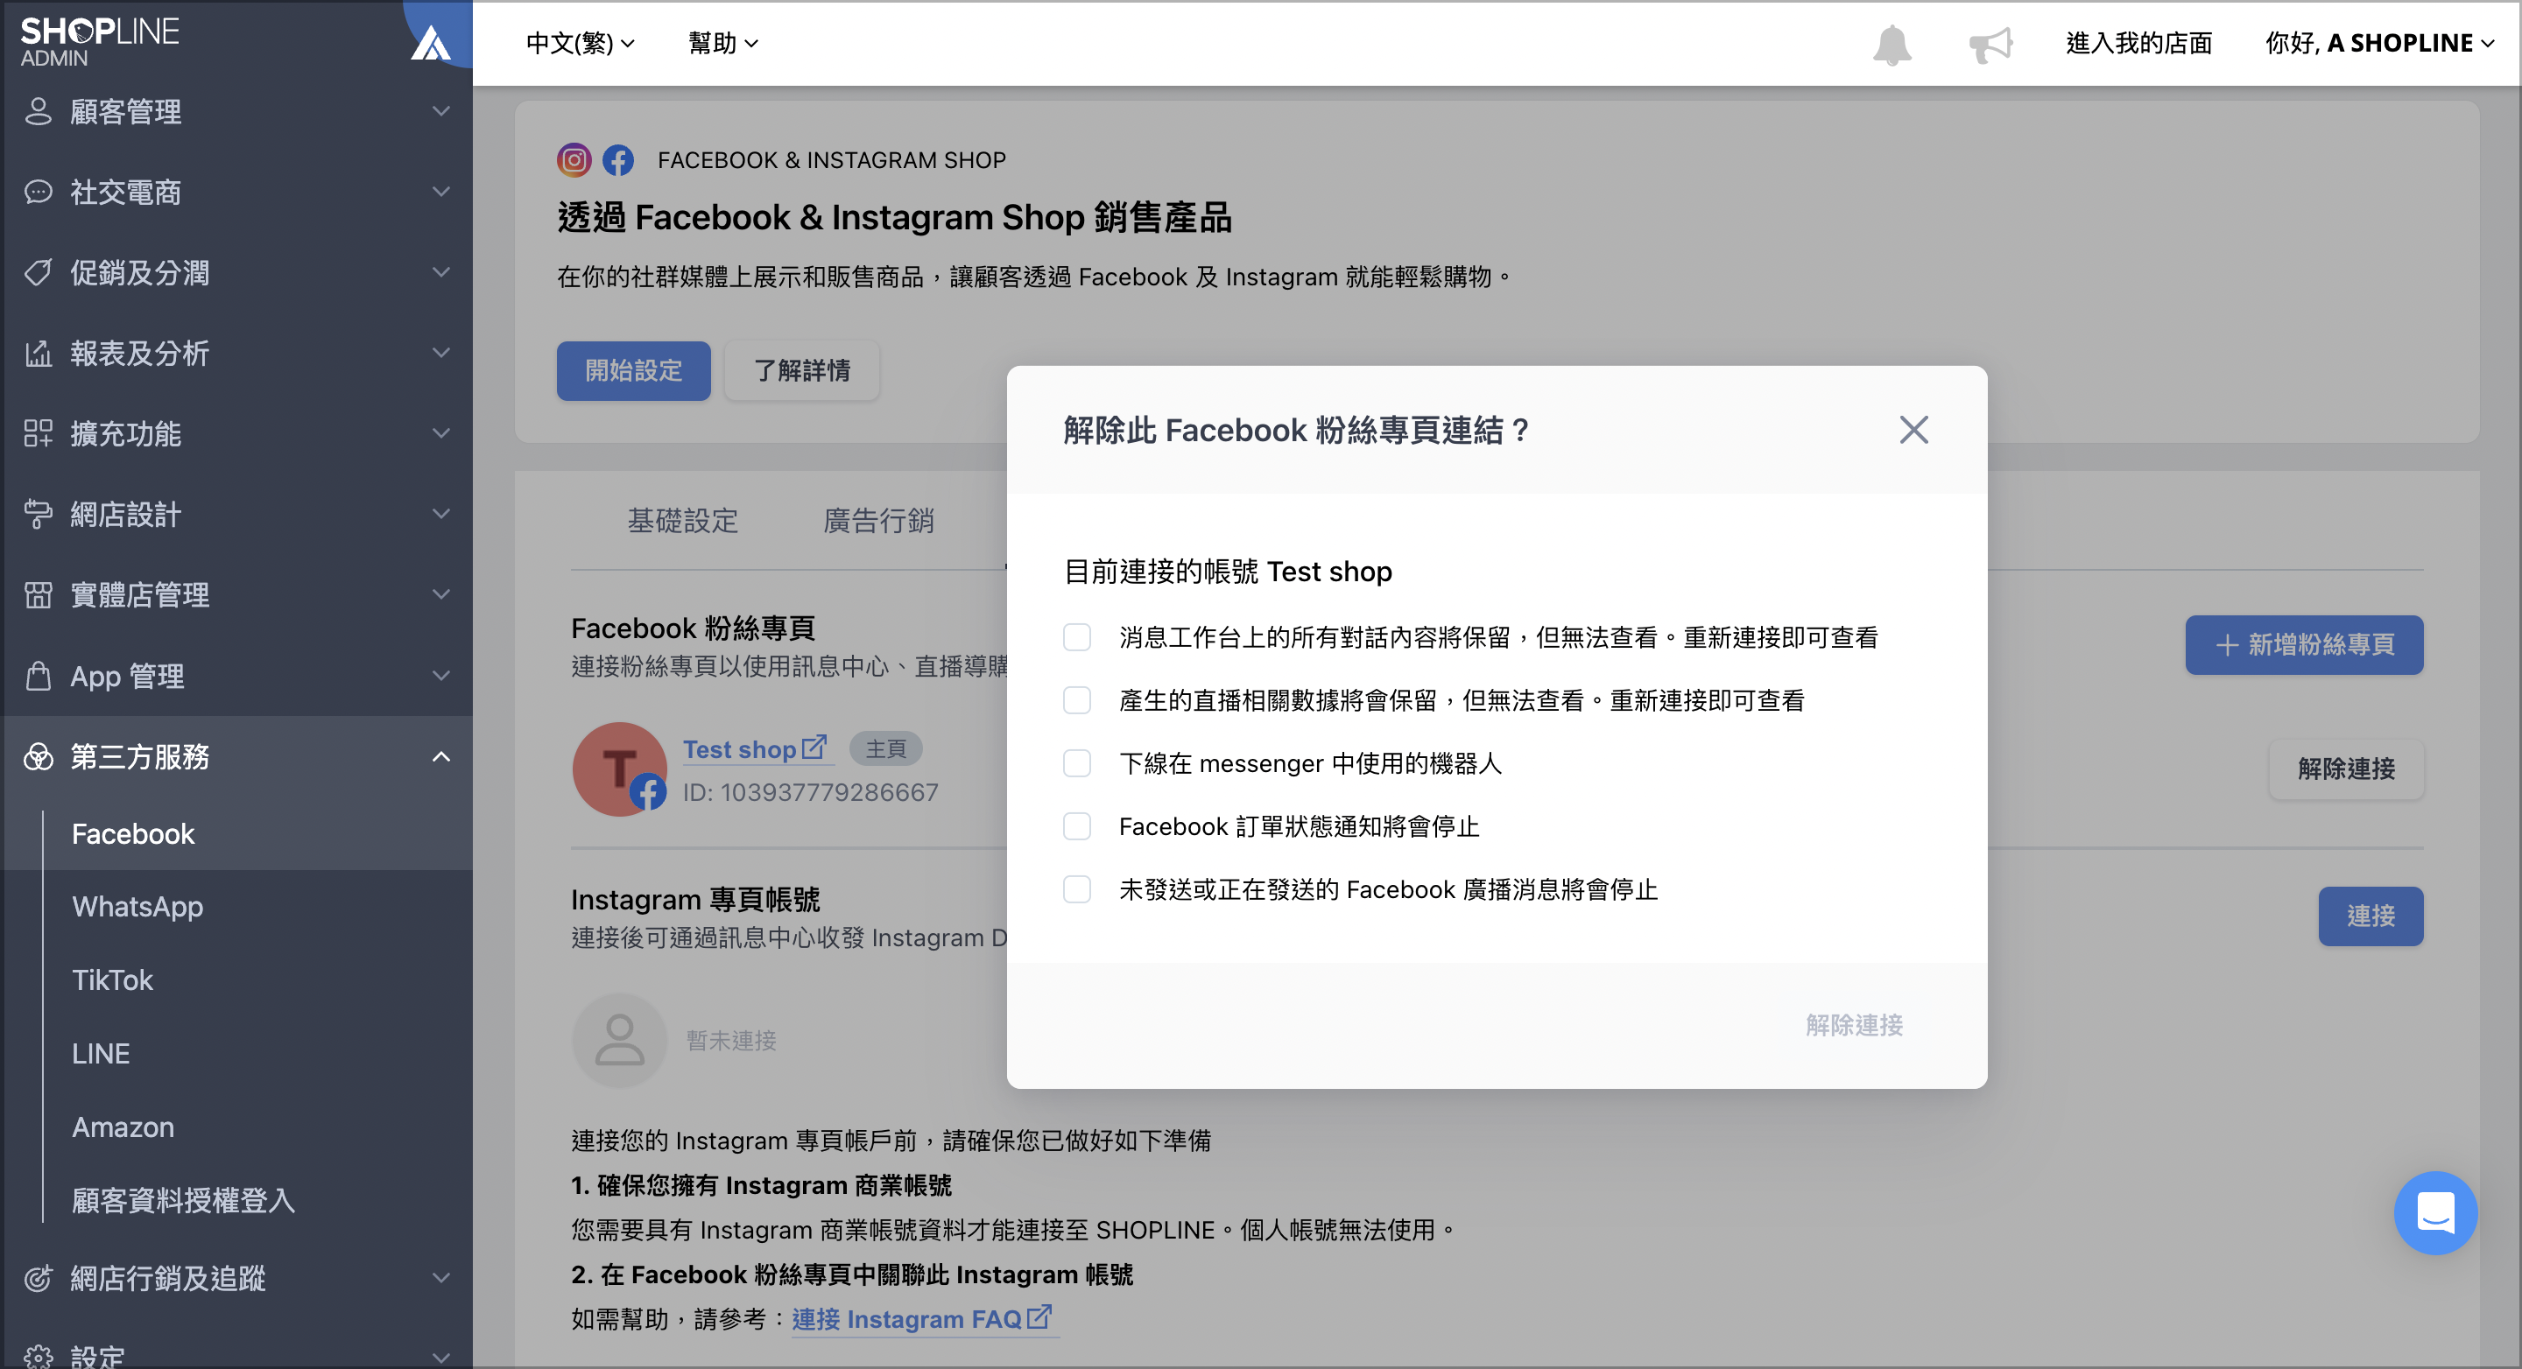Switch to the 廣告行銷 tab
Viewport: 2522px width, 1369px height.
click(878, 521)
